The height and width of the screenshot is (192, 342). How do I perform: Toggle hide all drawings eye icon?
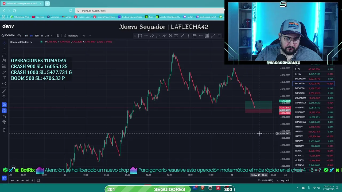click(x=4, y=122)
